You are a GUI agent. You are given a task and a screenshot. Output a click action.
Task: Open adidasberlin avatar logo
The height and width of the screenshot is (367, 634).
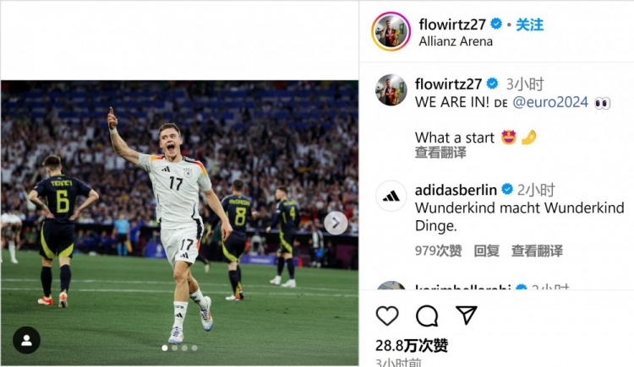pyautogui.click(x=391, y=197)
